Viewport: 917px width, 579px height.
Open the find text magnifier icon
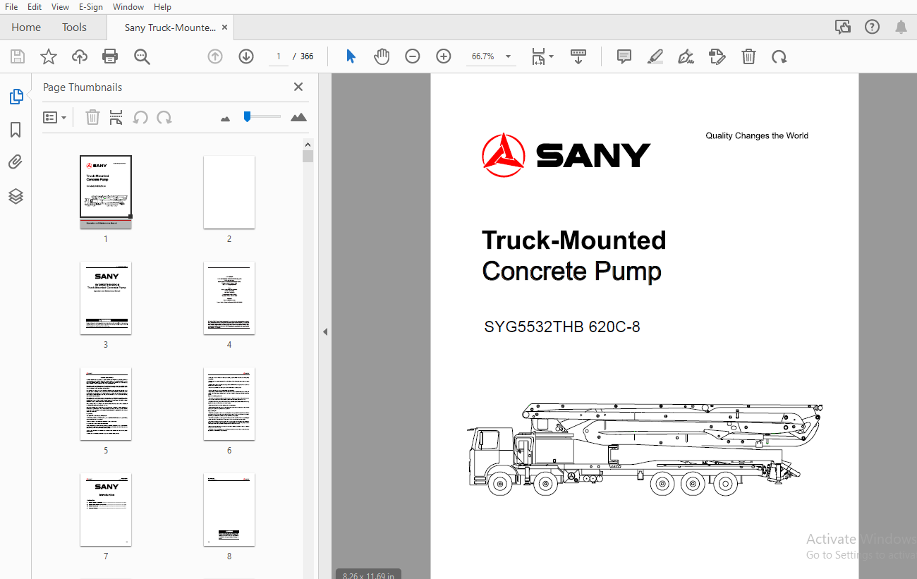click(x=142, y=56)
